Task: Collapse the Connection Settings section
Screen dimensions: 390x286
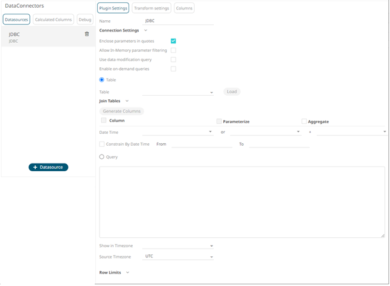Action: pos(145,30)
